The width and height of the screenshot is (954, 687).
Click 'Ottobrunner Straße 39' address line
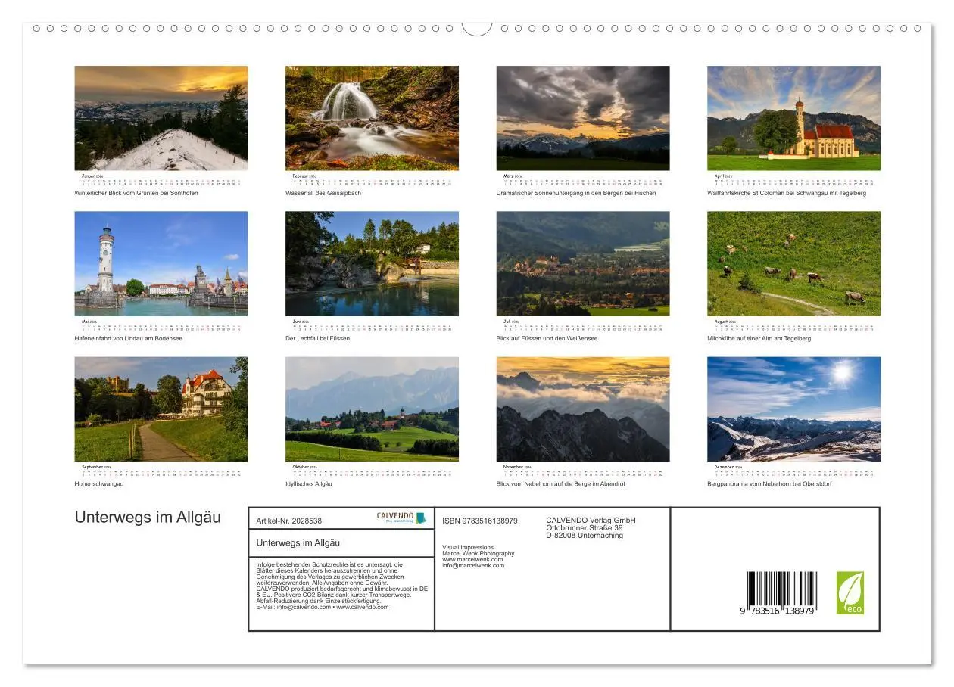tap(585, 527)
